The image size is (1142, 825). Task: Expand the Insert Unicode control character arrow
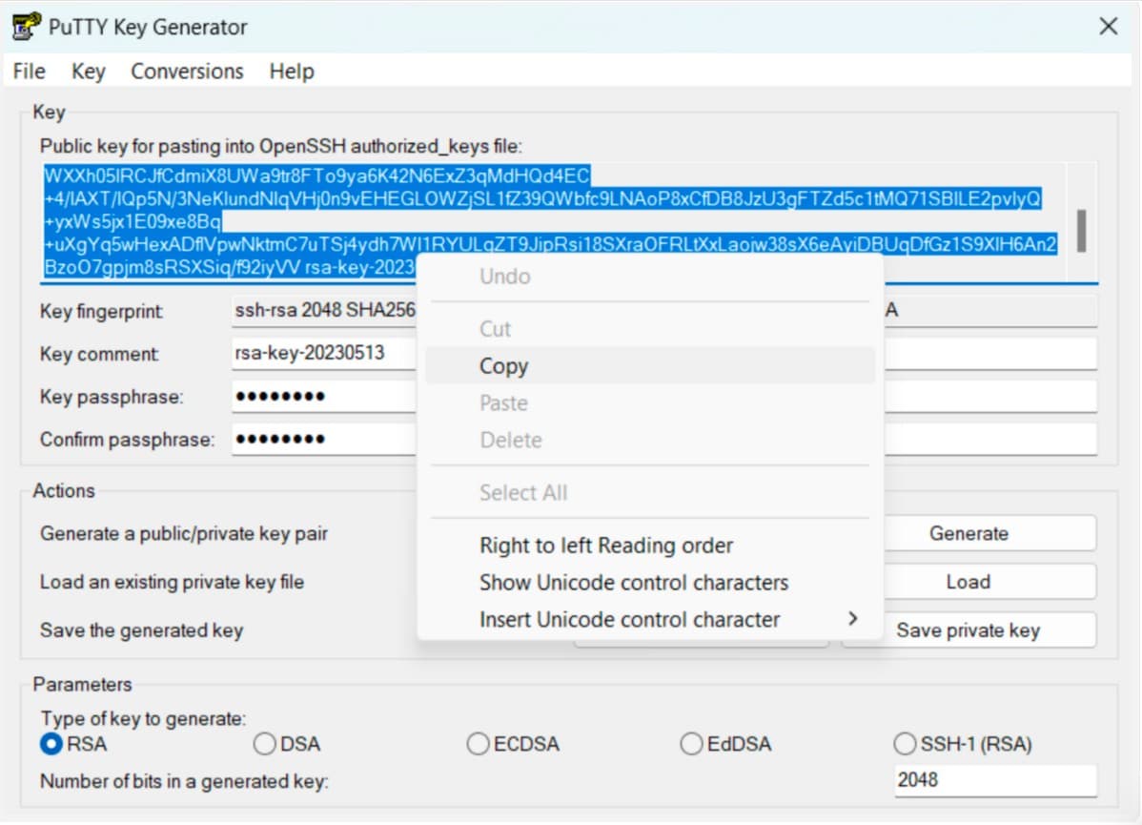[x=853, y=619]
